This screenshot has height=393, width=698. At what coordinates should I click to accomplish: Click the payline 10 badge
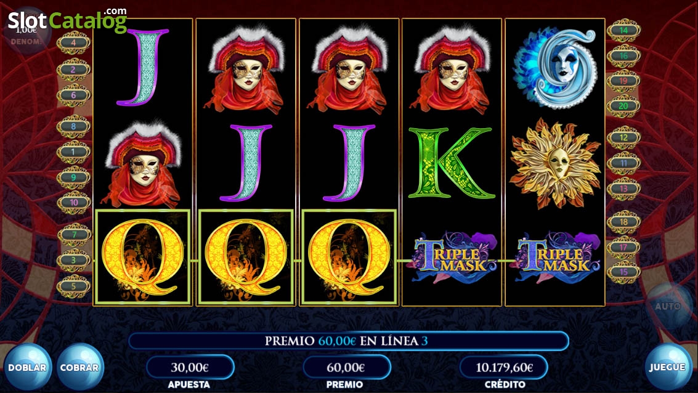point(73,203)
